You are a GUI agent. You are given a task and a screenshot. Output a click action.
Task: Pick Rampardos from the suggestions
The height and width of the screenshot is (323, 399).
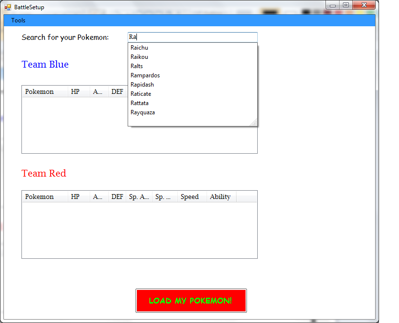(192, 75)
